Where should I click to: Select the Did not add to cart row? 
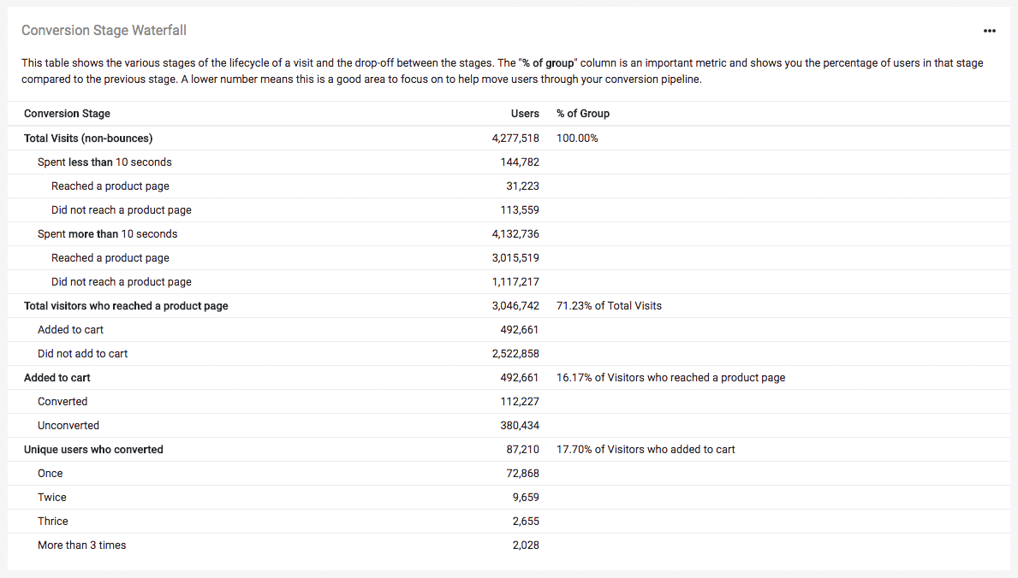coord(82,353)
